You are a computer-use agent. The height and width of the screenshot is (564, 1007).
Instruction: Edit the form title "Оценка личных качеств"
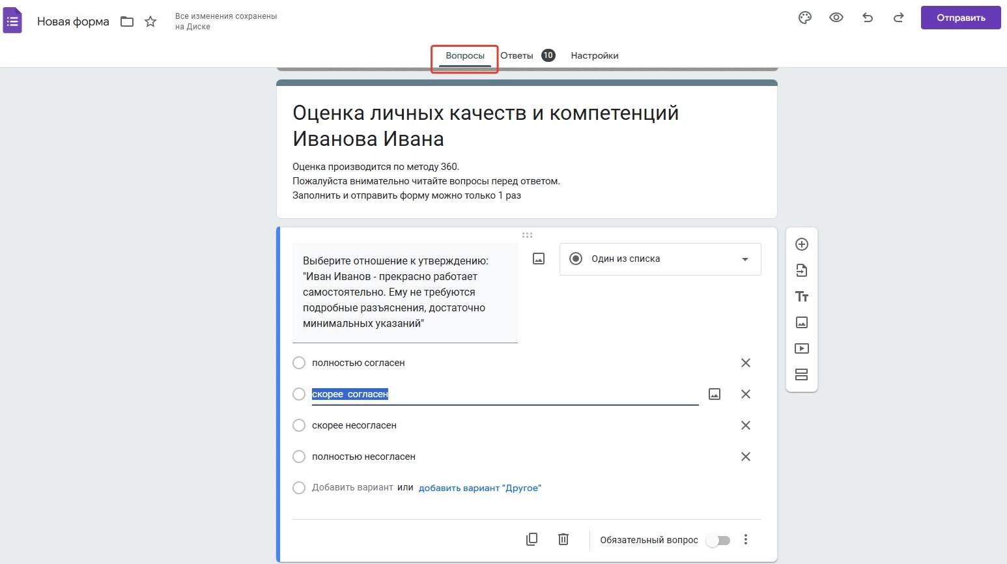pos(485,126)
